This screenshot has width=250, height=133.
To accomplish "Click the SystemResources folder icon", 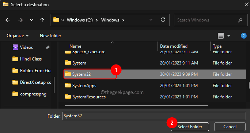I will click(68, 97).
